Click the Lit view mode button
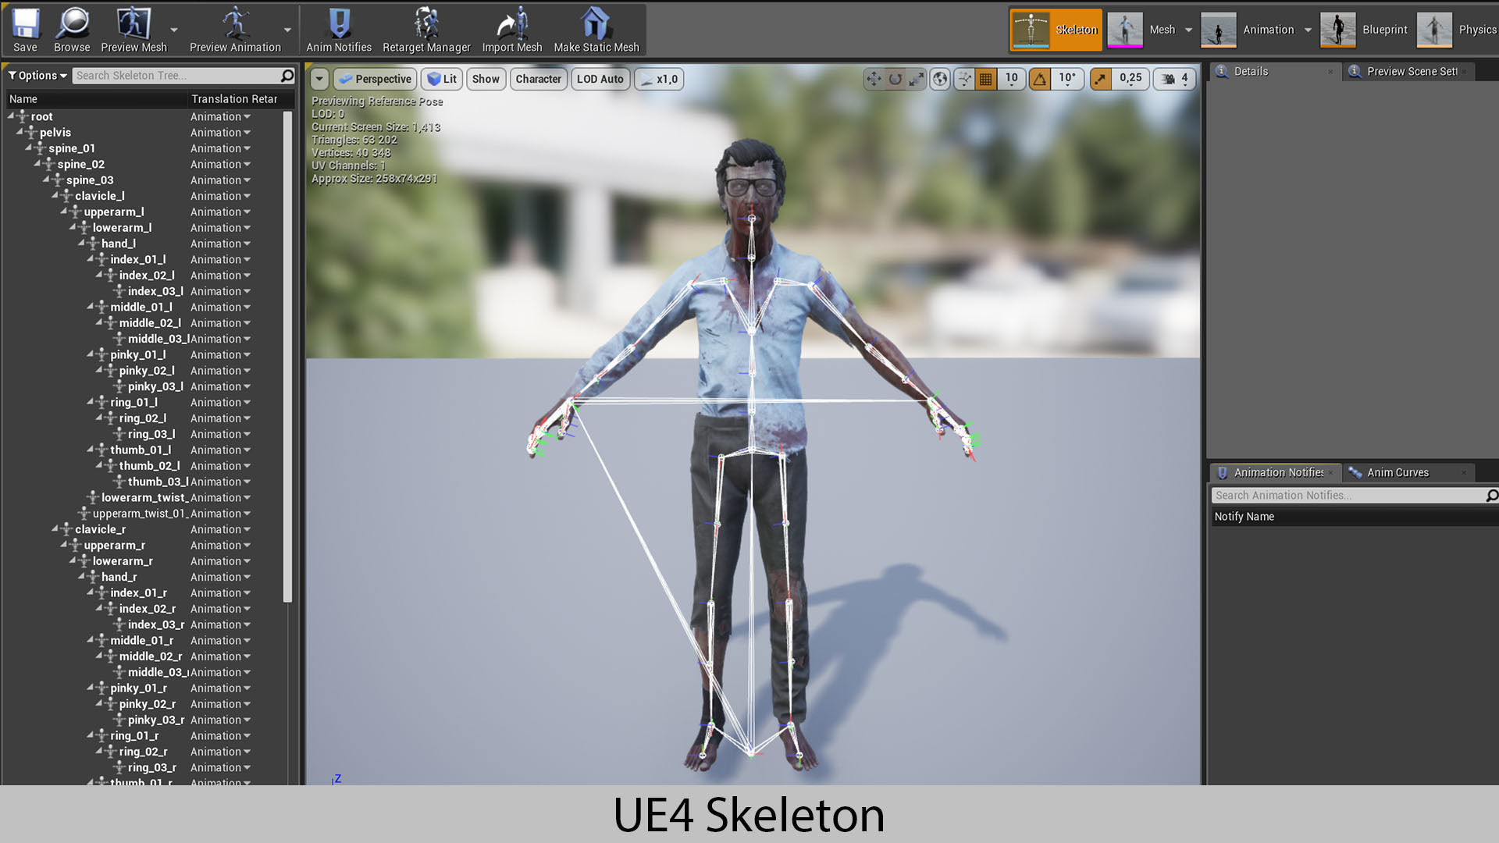Screen dimensions: 1499x843 click(x=442, y=79)
